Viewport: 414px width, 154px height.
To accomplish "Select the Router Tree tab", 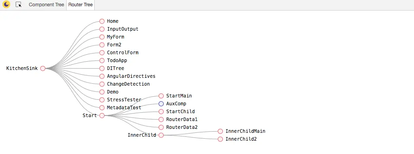I will (80, 5).
